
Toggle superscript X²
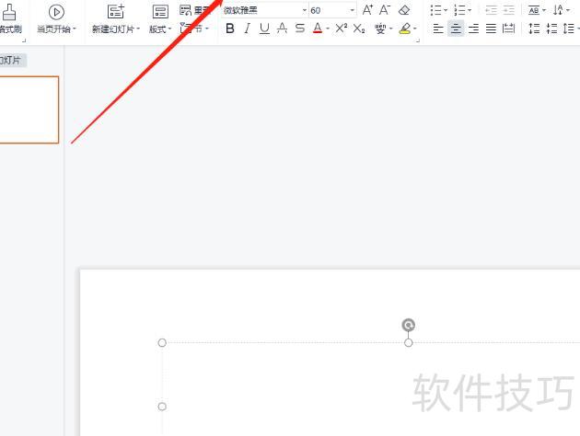[x=341, y=29]
